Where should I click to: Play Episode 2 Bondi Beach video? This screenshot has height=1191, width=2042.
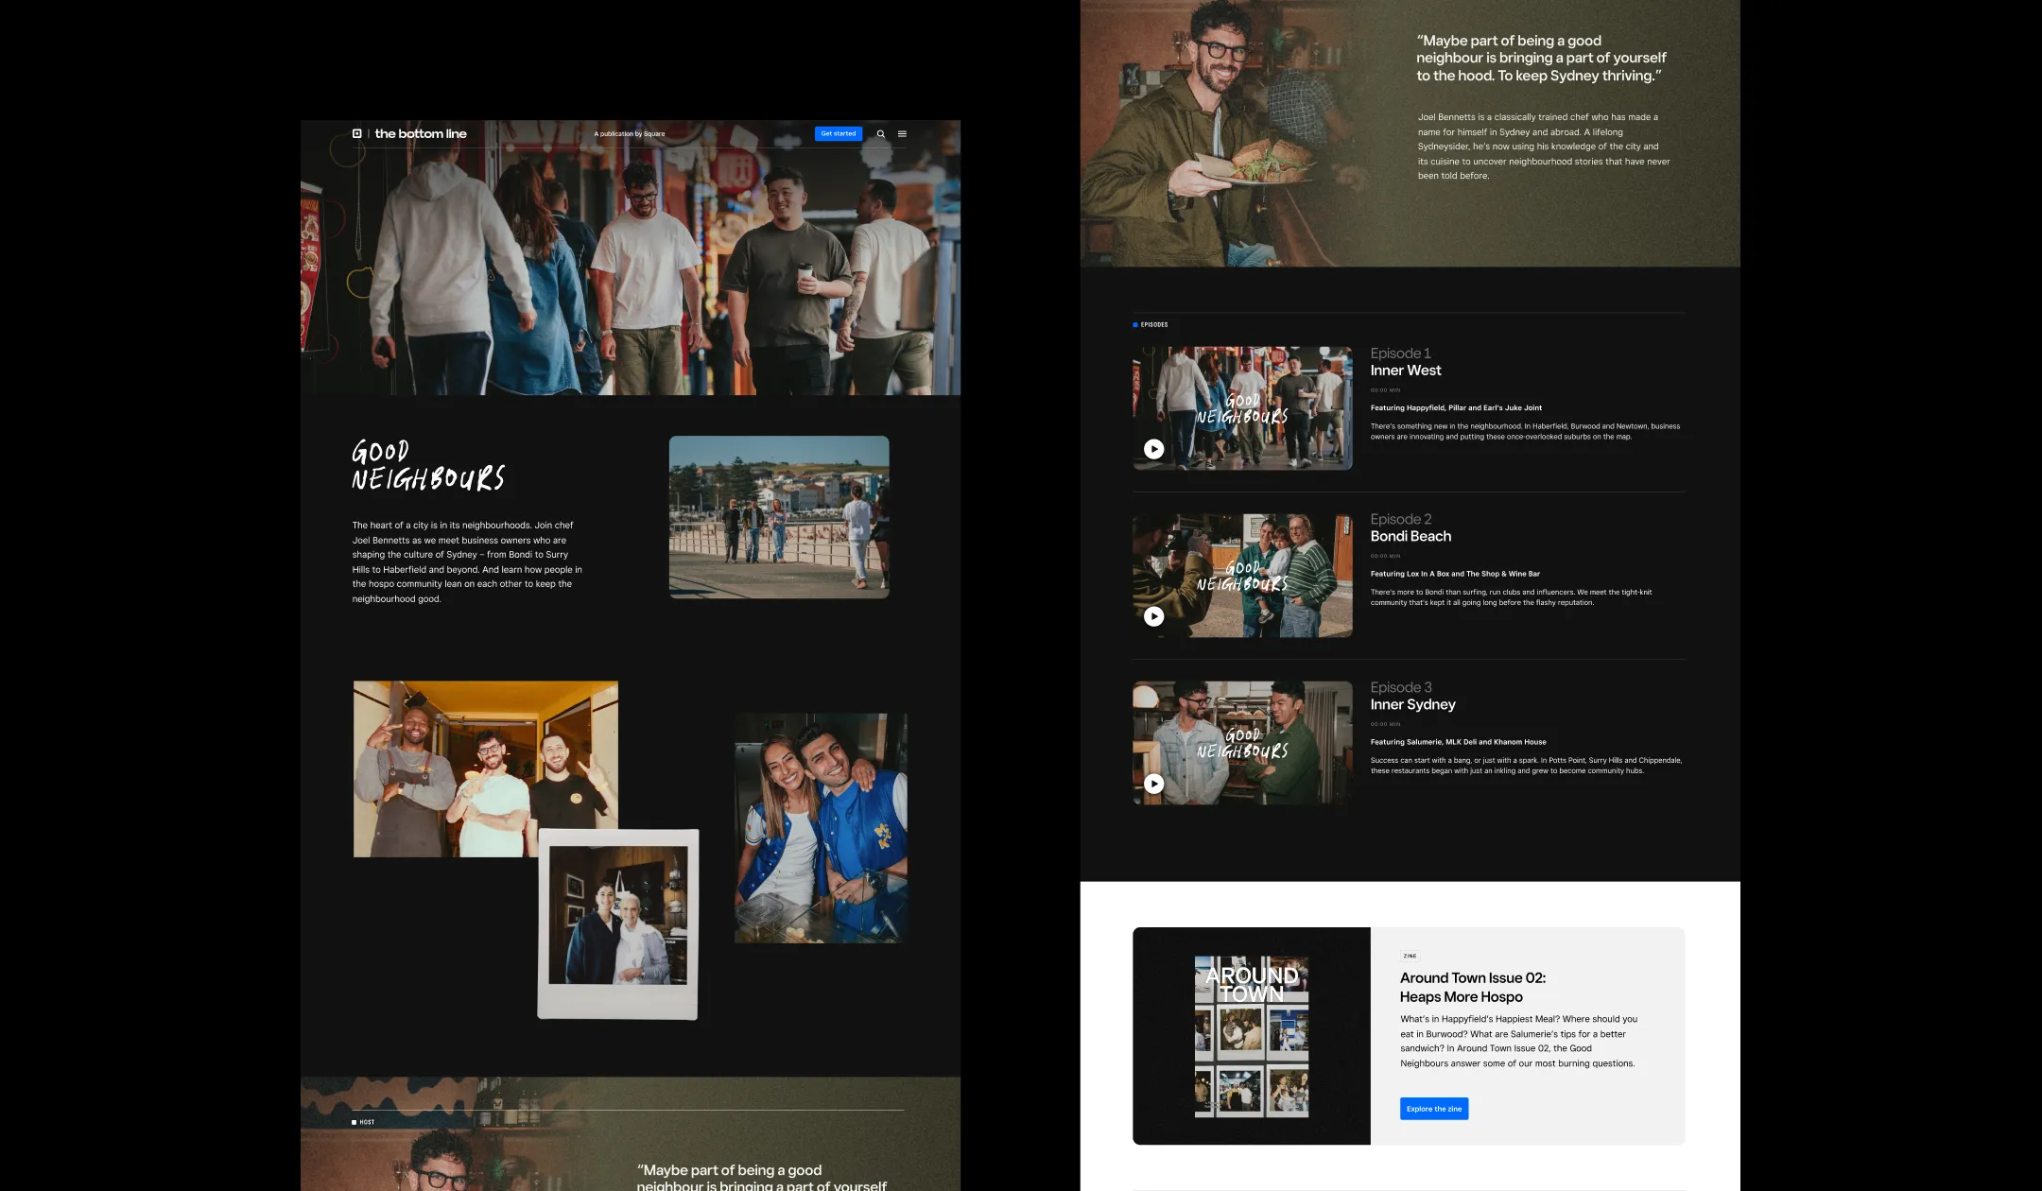(x=1153, y=616)
